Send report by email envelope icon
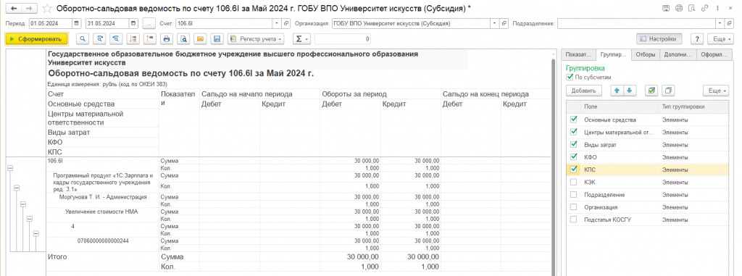Viewport: 742px width, 276px height. tap(200, 39)
